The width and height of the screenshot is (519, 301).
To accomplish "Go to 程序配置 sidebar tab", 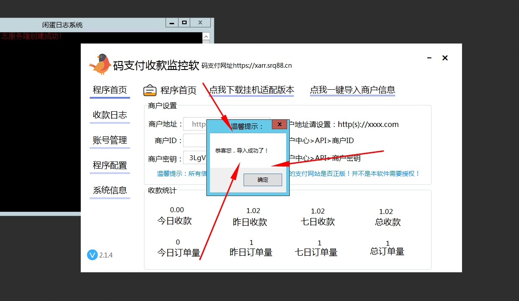I will coord(110,166).
